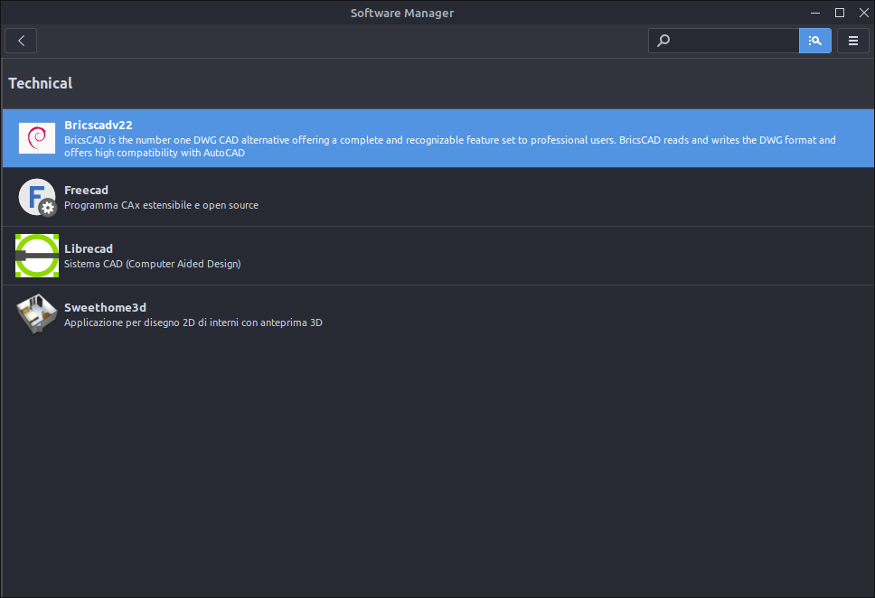This screenshot has height=598, width=875.
Task: Open the hamburger menu
Action: pos(852,41)
